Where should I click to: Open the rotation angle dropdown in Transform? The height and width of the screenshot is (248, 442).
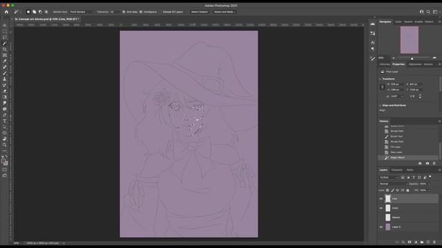click(x=402, y=96)
